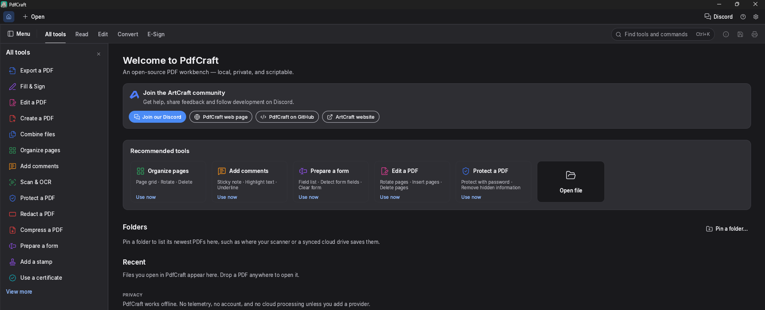
Task: Expand the View more tools link
Action: click(19, 292)
